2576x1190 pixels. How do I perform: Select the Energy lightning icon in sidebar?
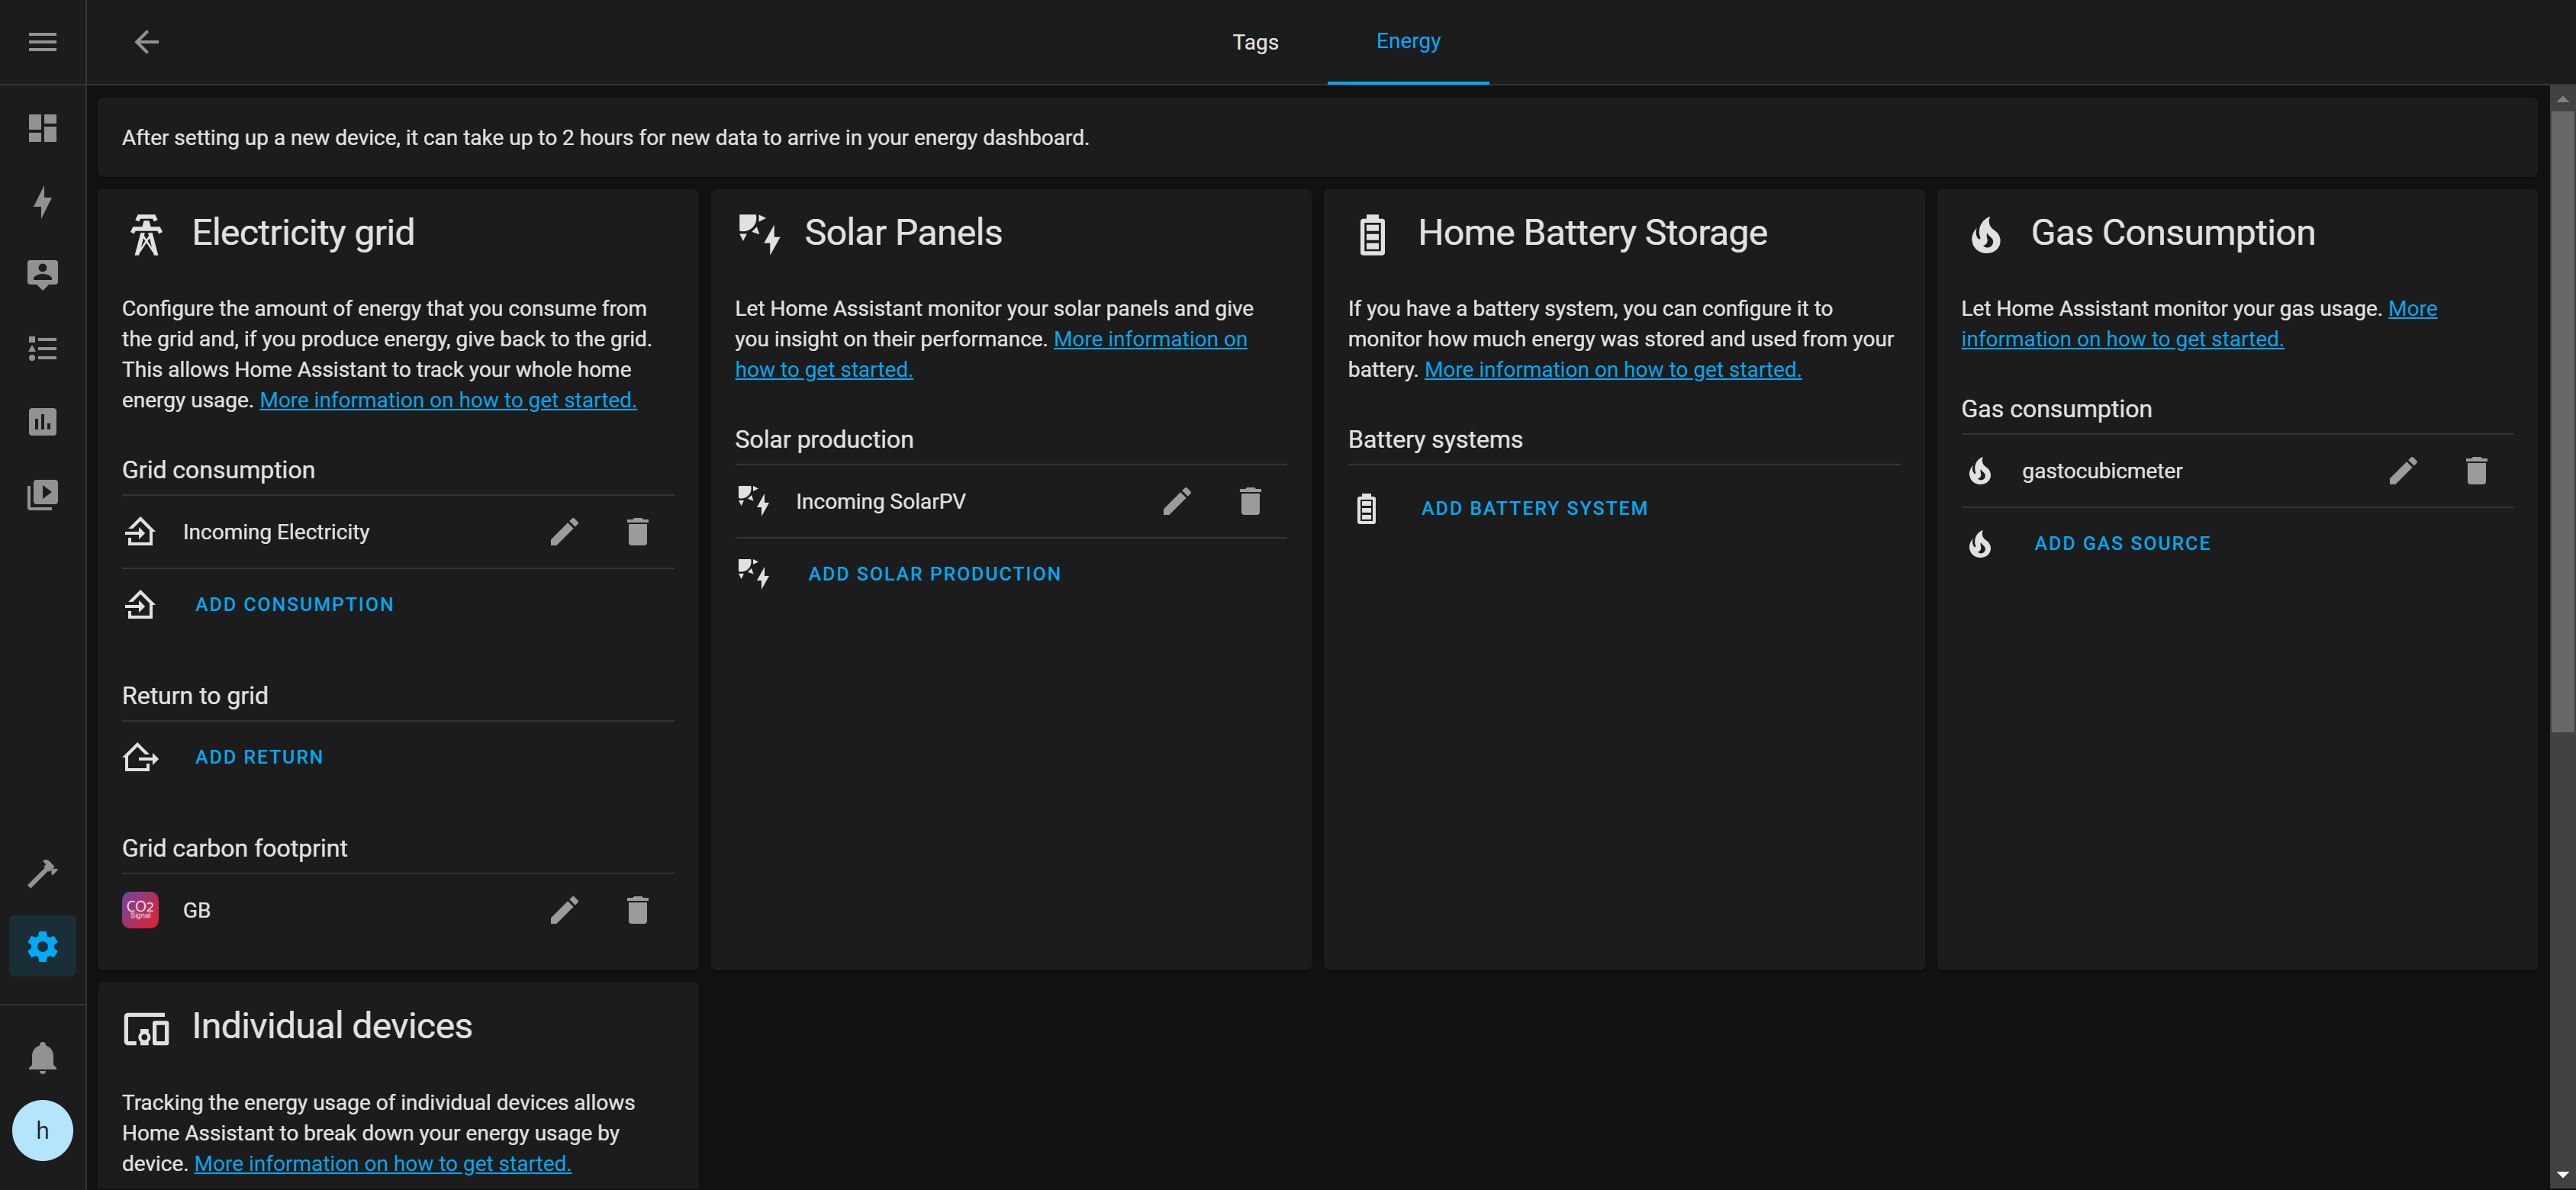click(x=42, y=202)
